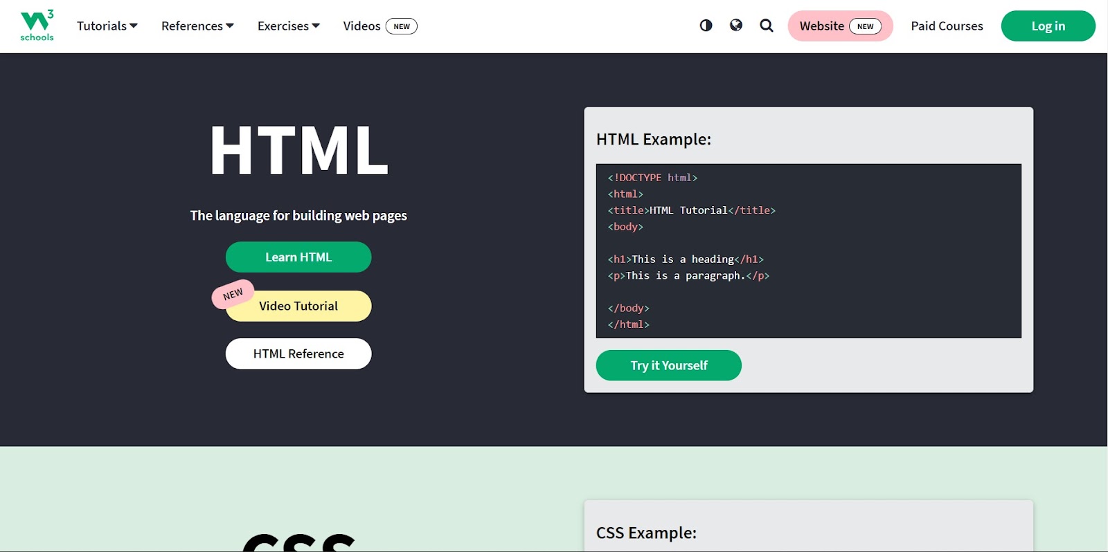
Task: Open the search magnifier icon
Action: click(x=767, y=26)
